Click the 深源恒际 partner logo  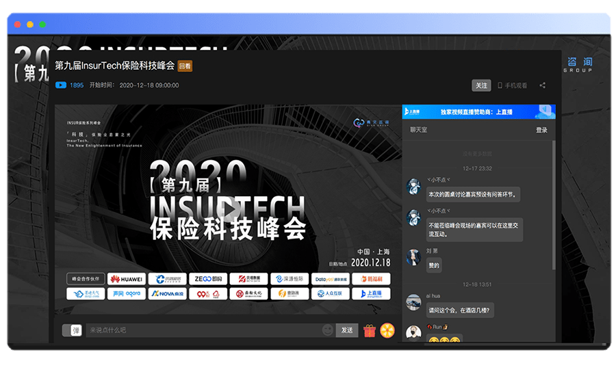tap(290, 279)
